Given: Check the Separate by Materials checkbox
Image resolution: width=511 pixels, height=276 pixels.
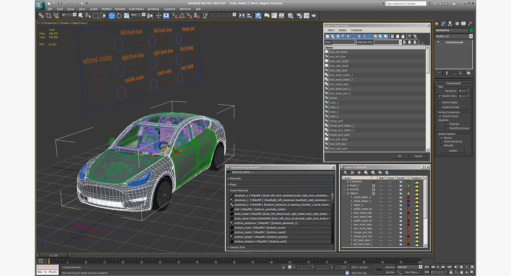Looking at the screenshot, I should (x=446, y=124).
